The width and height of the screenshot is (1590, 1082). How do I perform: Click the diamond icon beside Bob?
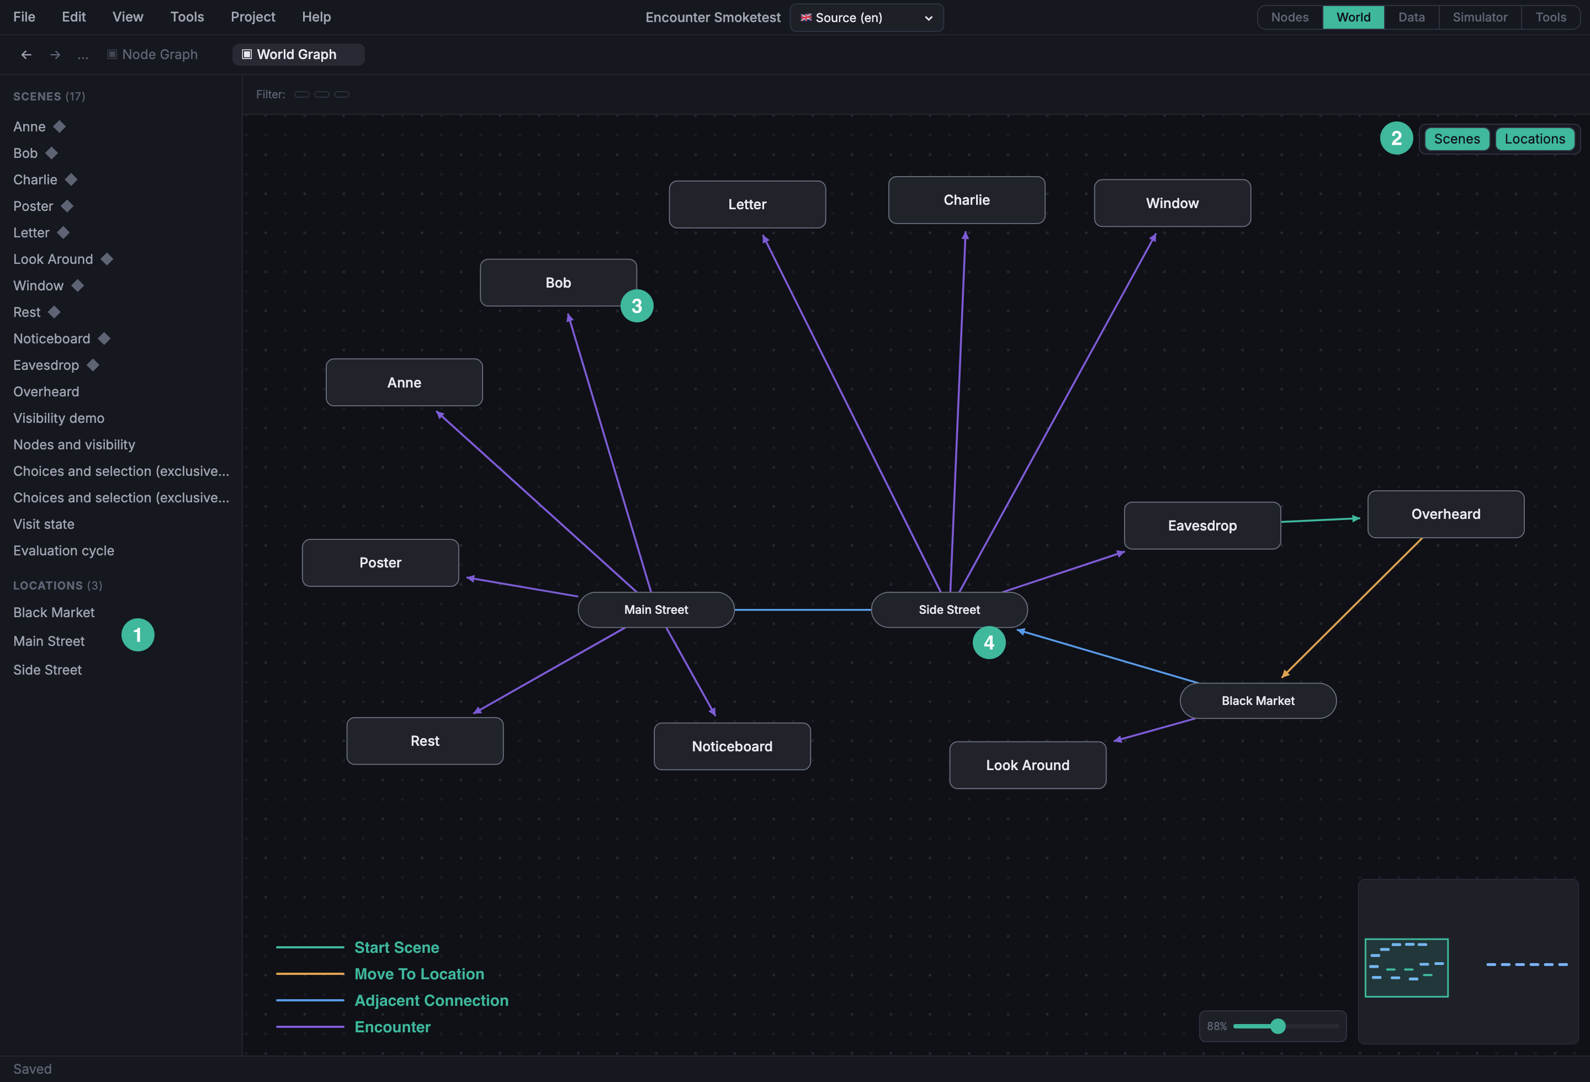click(x=51, y=153)
